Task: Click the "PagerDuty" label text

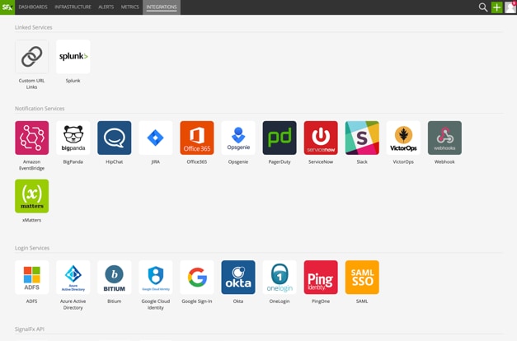Action: pyautogui.click(x=280, y=161)
